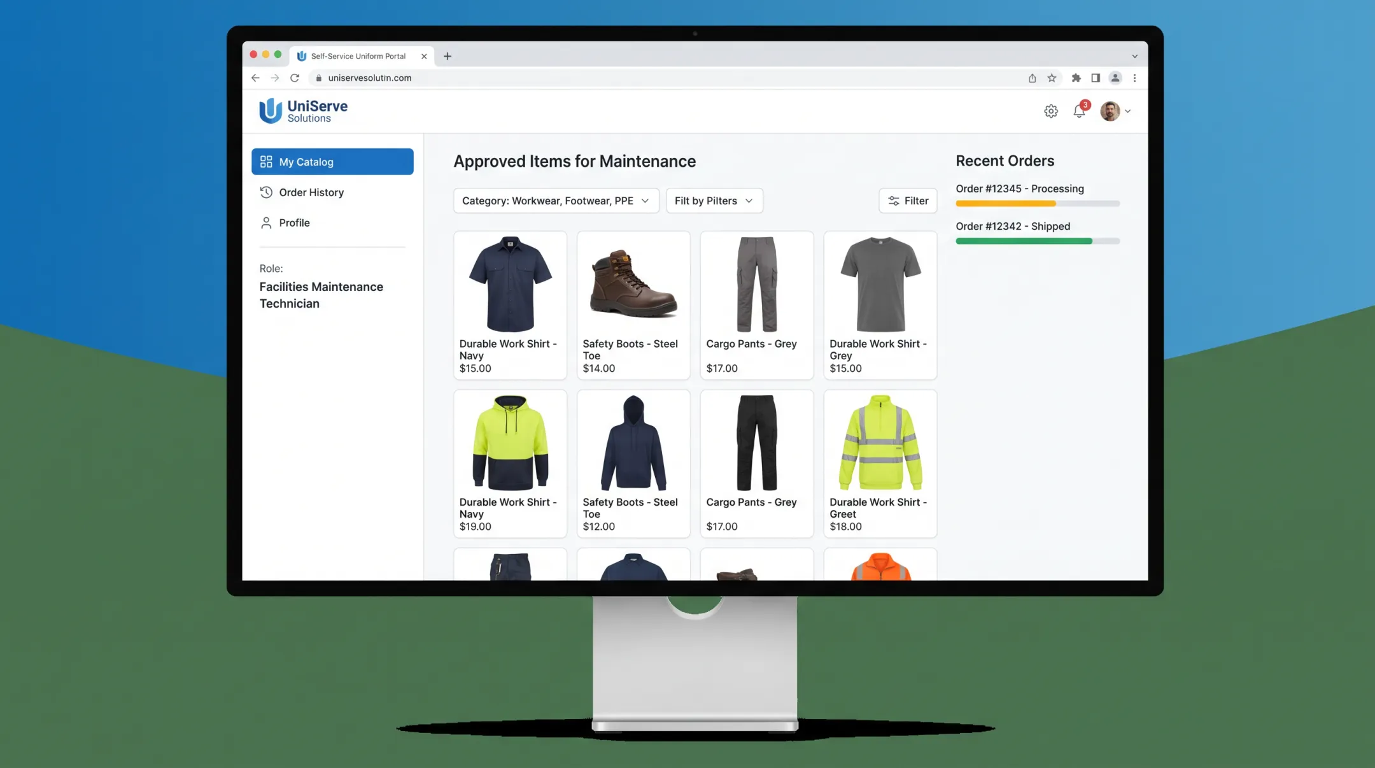Viewport: 1375px width, 768px height.
Task: Open the Filt by Pilters dropdown
Action: (714, 201)
